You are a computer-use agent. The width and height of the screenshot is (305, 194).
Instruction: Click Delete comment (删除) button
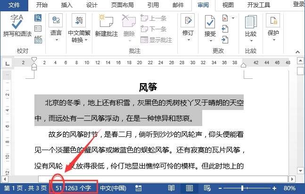tap(129, 27)
